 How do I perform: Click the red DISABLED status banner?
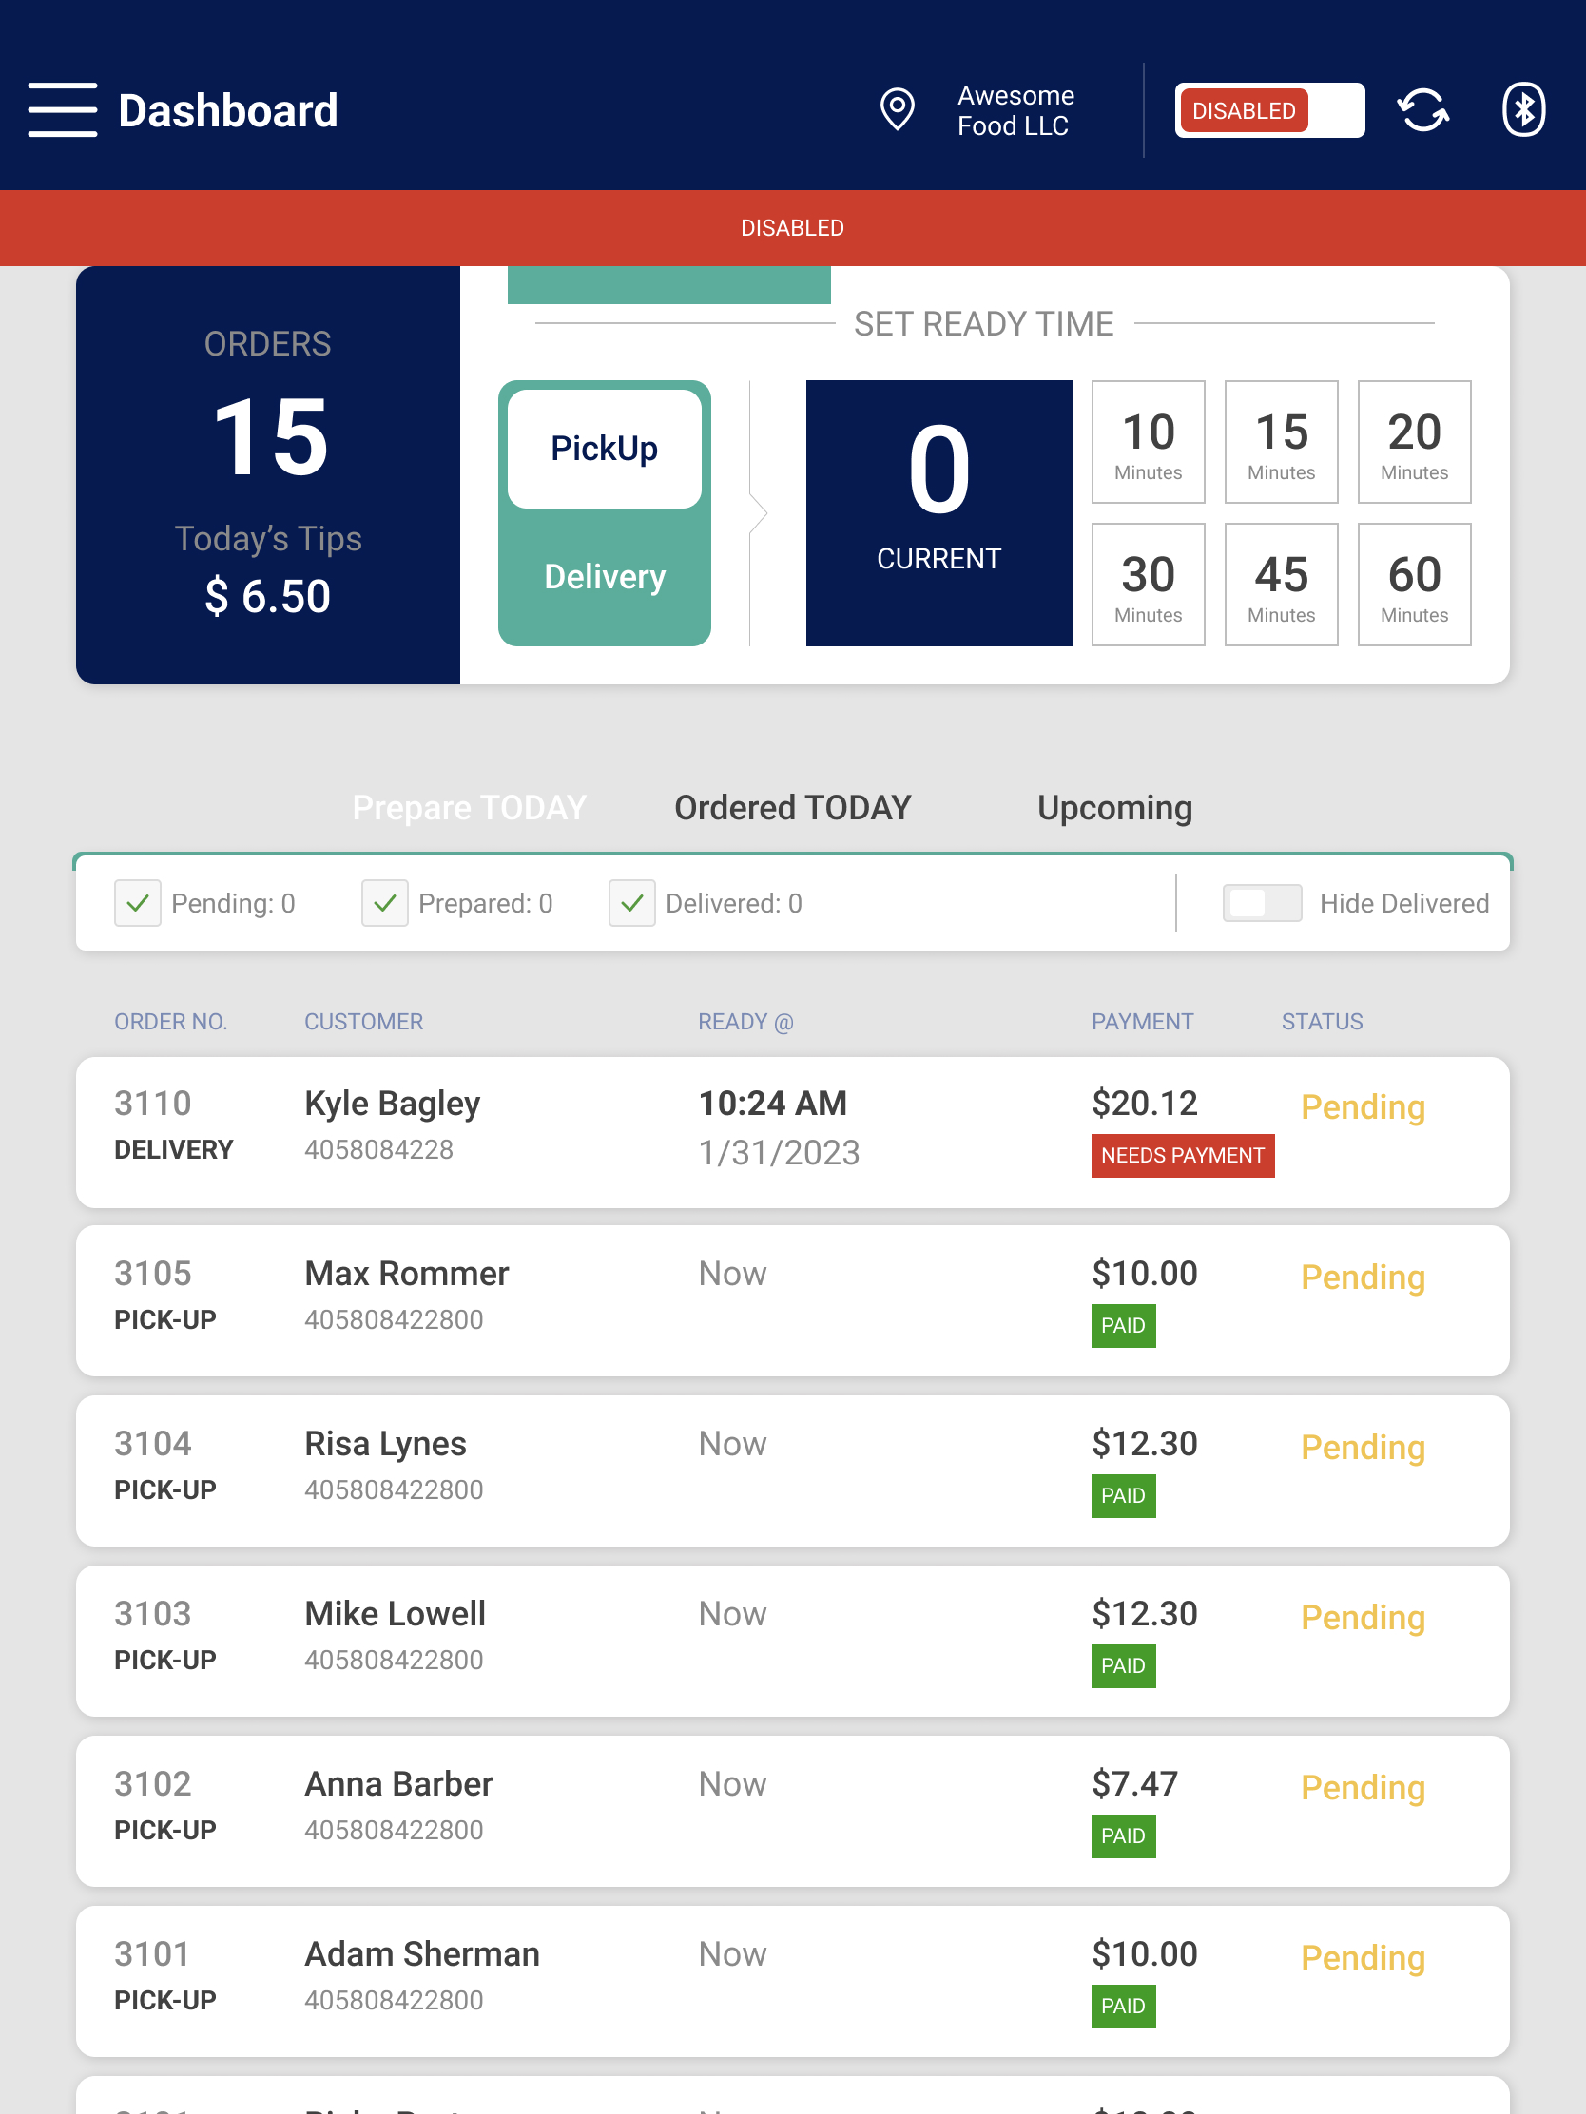coord(792,227)
